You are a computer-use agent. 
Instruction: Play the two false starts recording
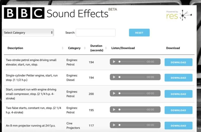[x=114, y=110]
